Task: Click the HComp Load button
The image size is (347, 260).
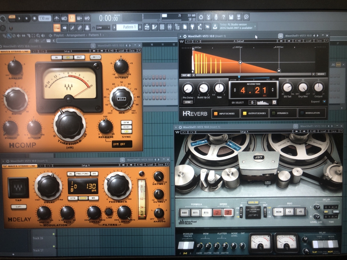Action: point(121,51)
